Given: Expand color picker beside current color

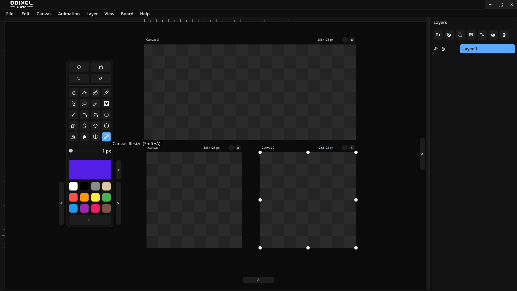Looking at the screenshot, I should click(x=118, y=170).
